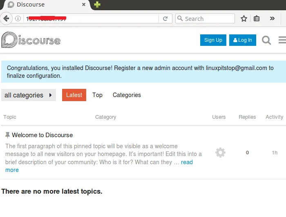Viewport: 286px width, 217px height.
Task: Click the browser back arrow button
Action: point(6,18)
